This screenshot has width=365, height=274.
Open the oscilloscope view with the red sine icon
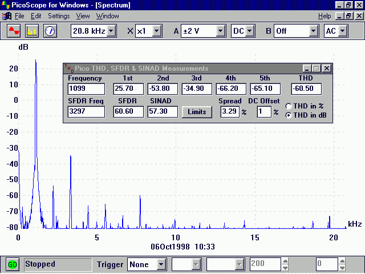point(14,31)
